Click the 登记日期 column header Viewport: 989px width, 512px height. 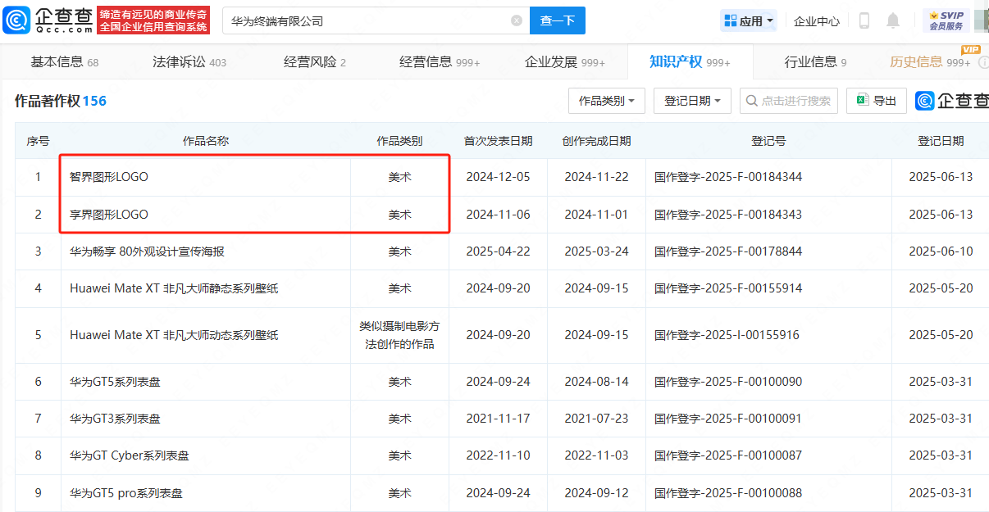point(941,141)
